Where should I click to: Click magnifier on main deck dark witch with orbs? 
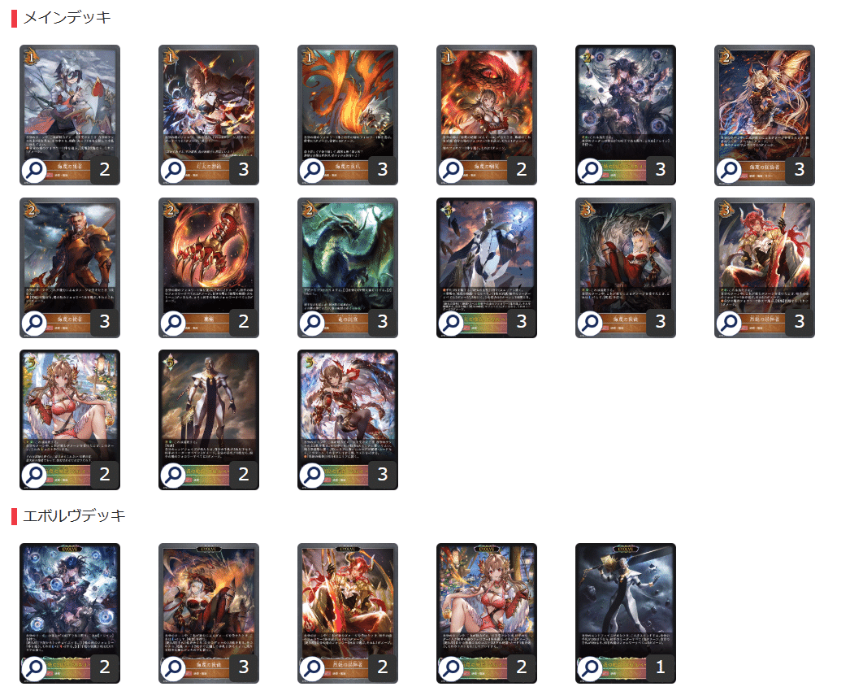pyautogui.click(x=590, y=170)
